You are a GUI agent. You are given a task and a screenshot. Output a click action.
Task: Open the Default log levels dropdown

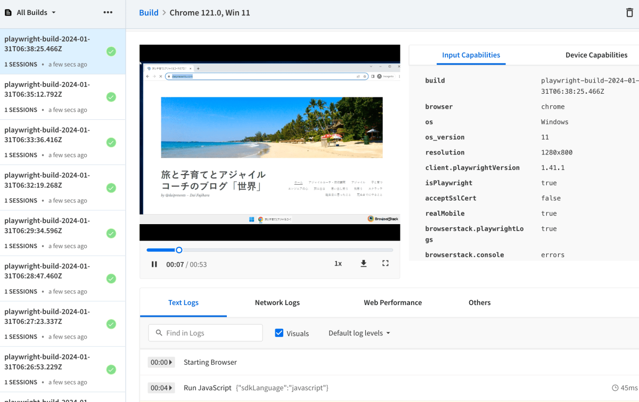(x=359, y=332)
